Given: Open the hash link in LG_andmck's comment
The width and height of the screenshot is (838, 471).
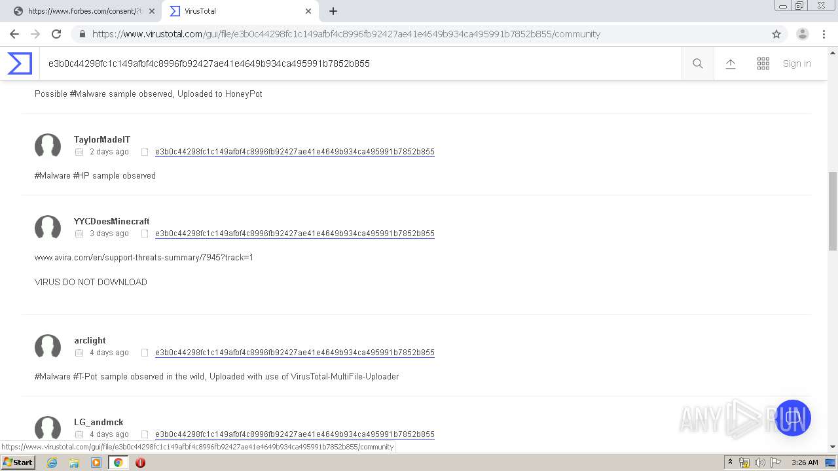Looking at the screenshot, I should click(295, 434).
